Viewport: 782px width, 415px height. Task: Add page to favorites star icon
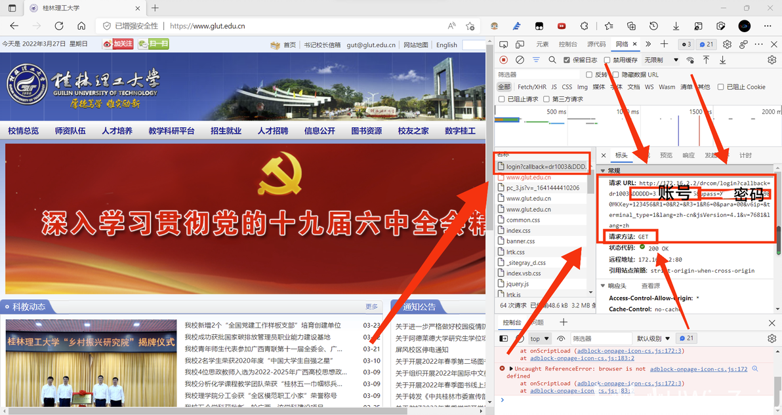(470, 26)
